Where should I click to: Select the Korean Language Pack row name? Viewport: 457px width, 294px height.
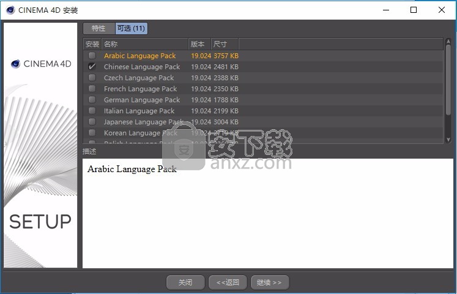pyautogui.click(x=141, y=133)
